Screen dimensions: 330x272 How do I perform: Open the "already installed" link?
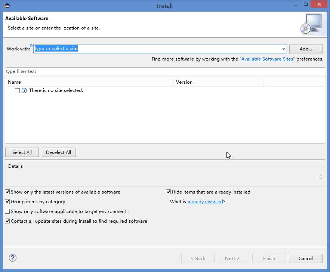point(205,201)
